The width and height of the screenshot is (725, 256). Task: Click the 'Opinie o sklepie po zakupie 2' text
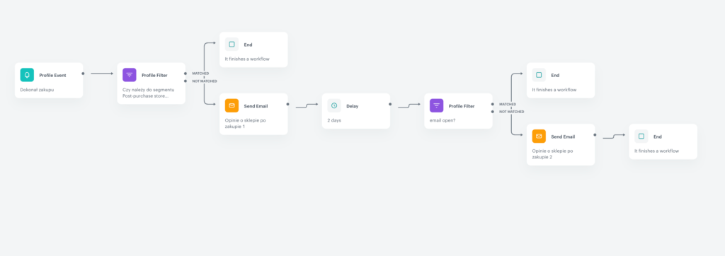click(x=552, y=154)
